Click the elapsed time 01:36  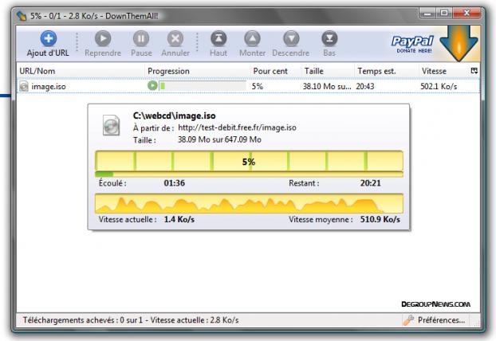(x=175, y=183)
